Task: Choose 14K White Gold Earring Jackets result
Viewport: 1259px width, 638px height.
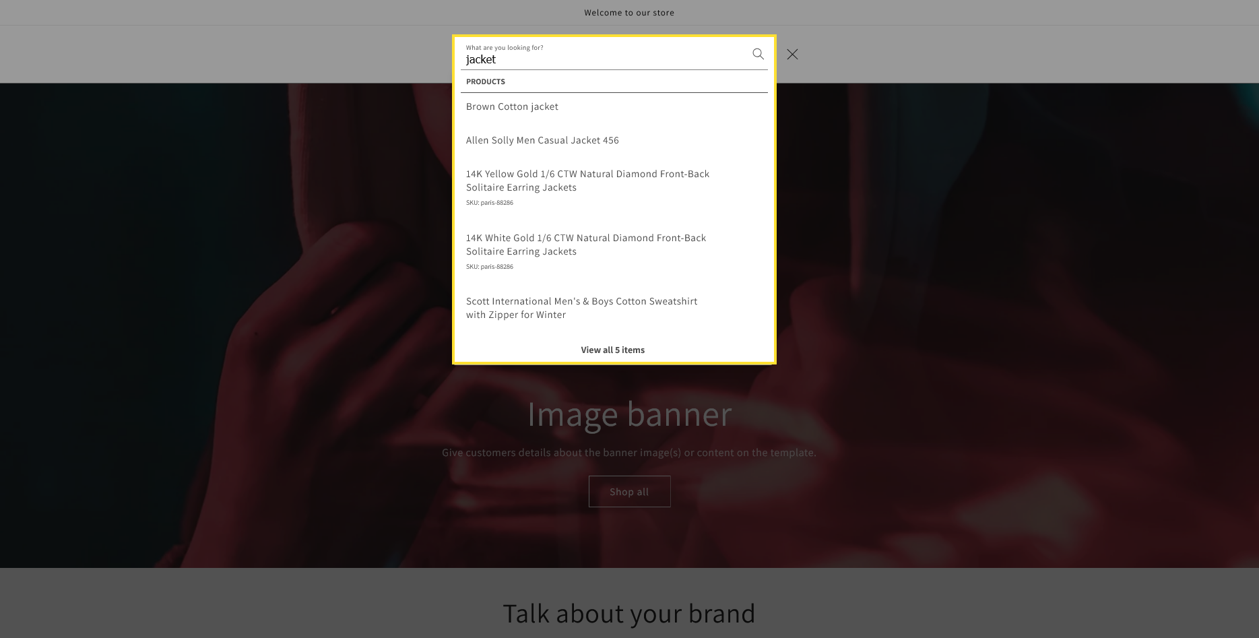Action: (x=585, y=245)
